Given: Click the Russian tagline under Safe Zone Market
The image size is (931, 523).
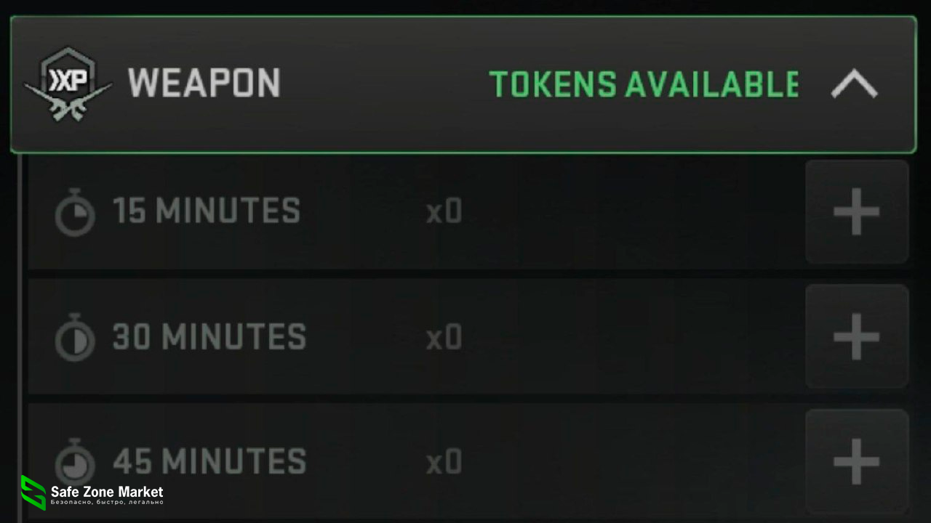Looking at the screenshot, I should tap(107, 503).
